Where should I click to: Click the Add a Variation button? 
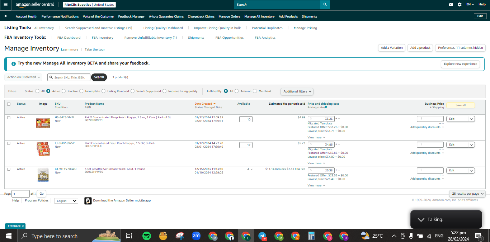click(392, 48)
